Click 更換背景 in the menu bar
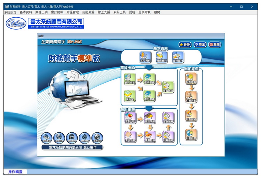Screen dimensions: 261x178 [144, 12]
